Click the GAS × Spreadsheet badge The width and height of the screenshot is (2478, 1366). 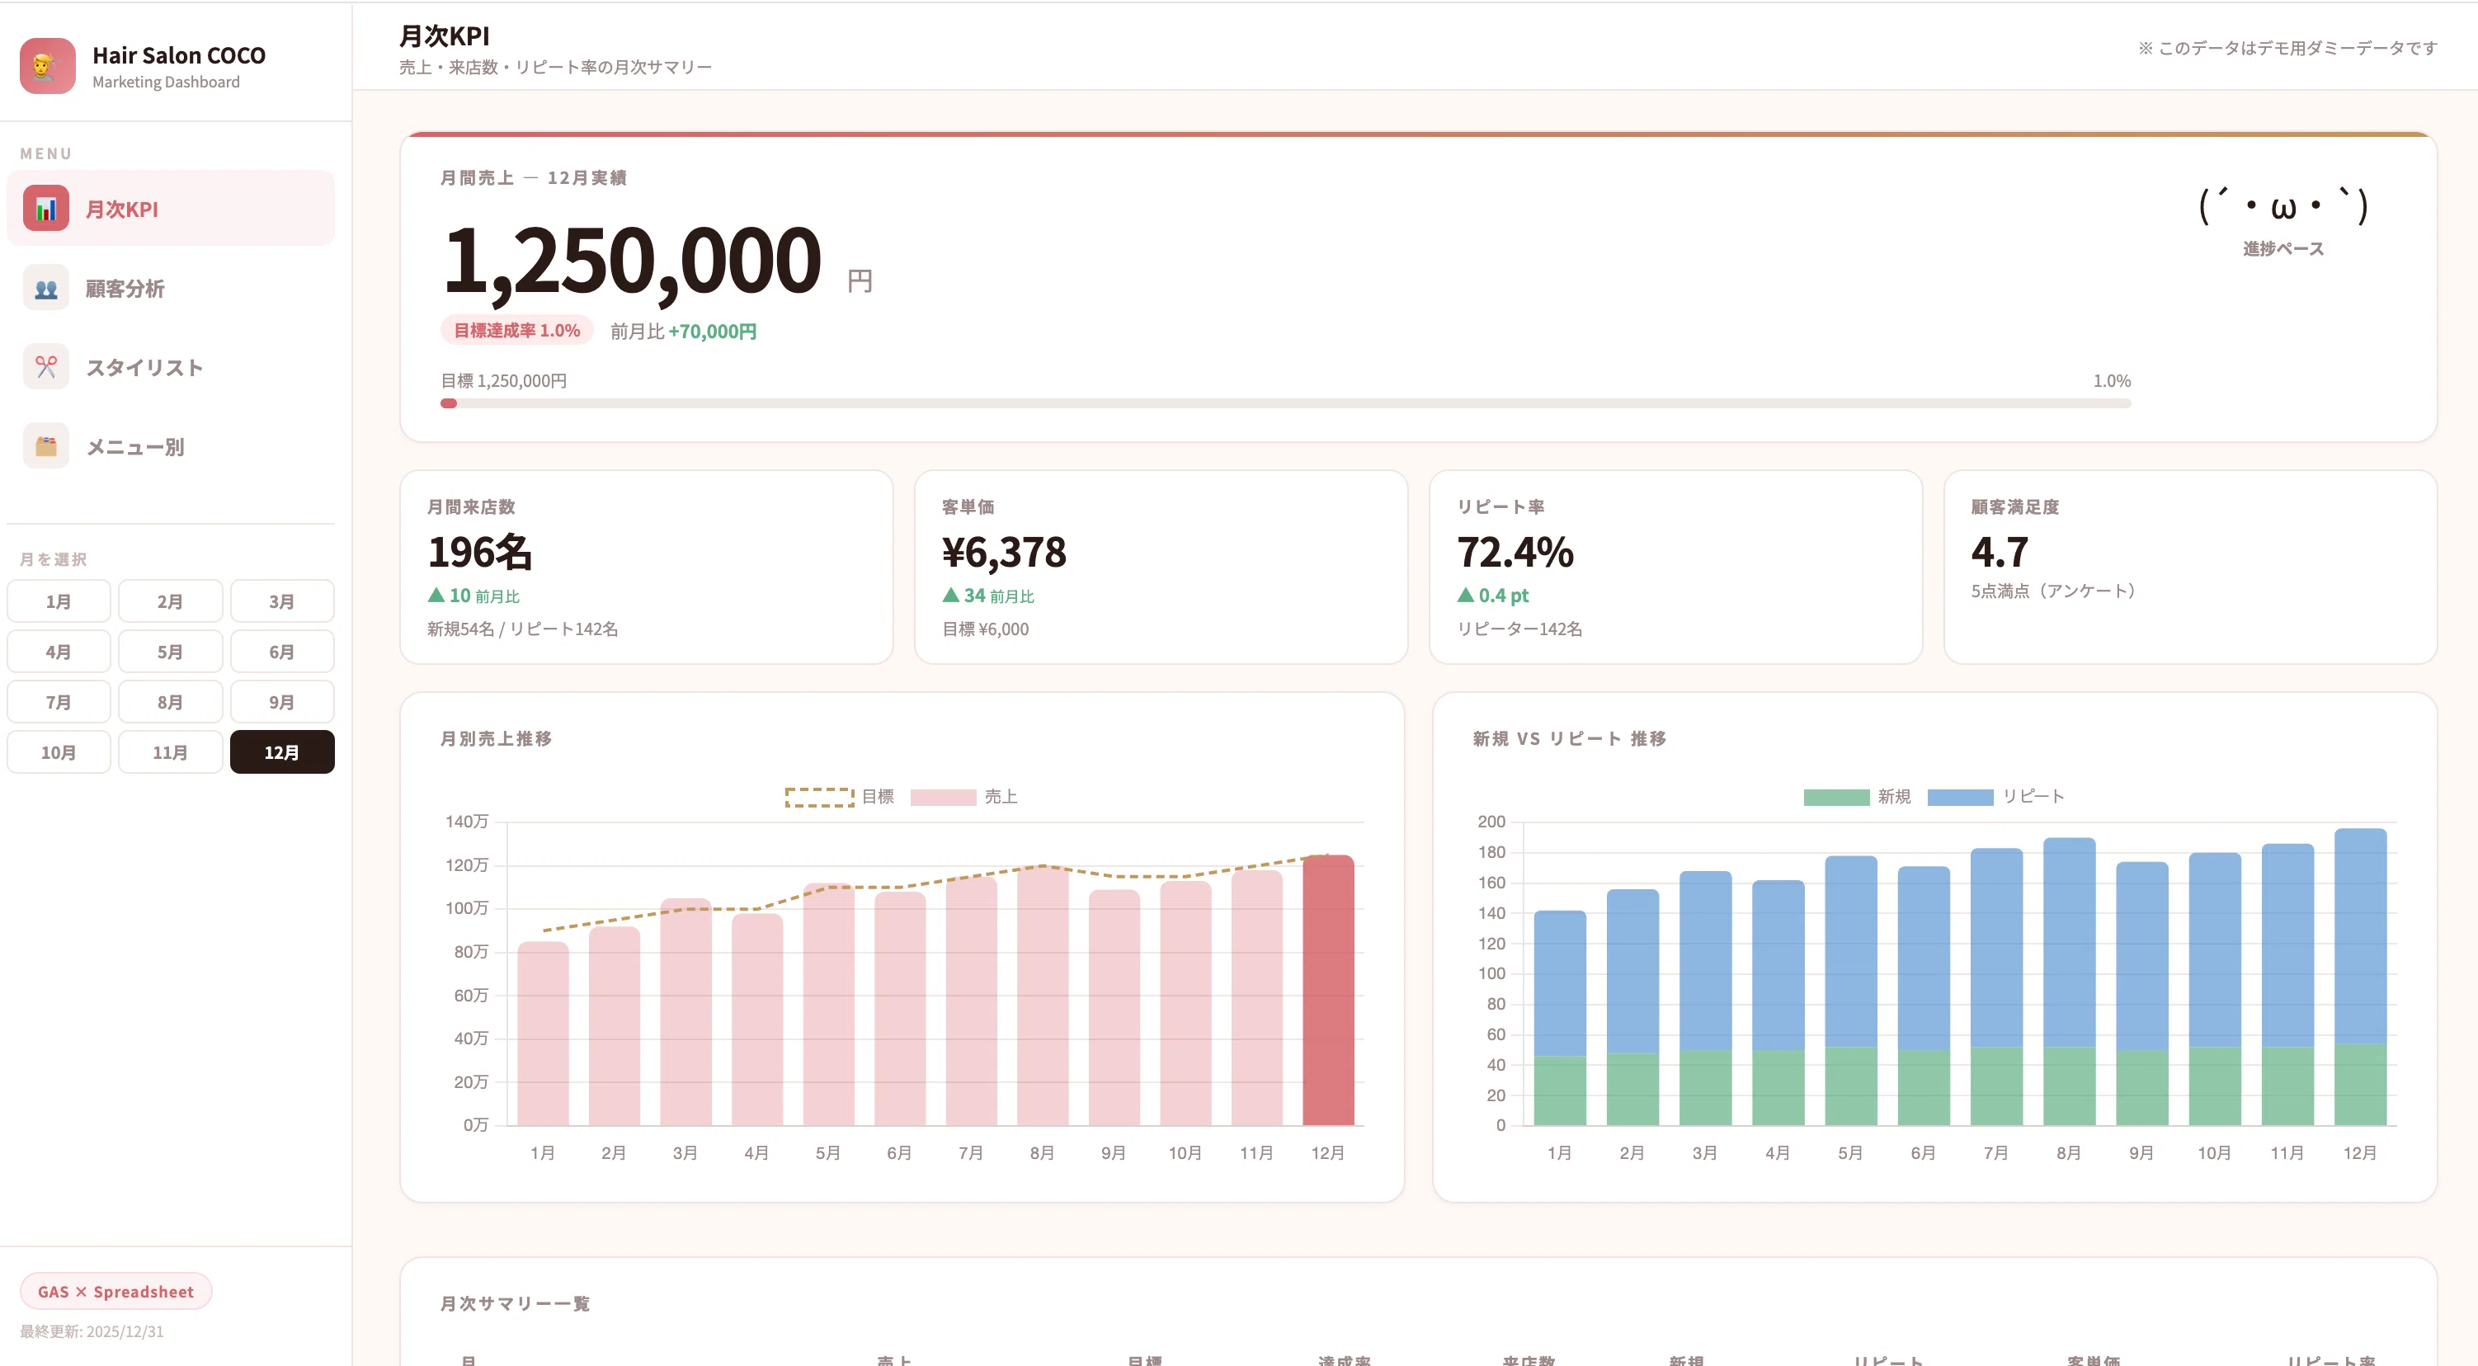tap(115, 1292)
